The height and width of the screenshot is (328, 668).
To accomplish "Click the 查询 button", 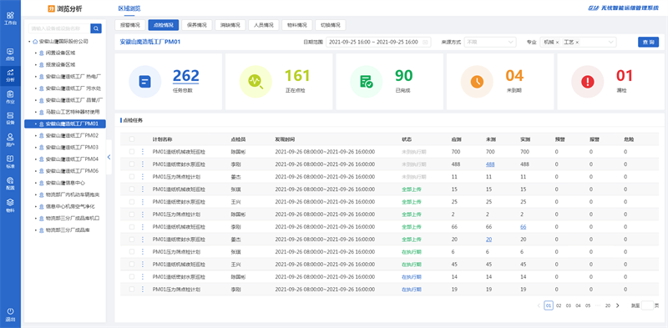I will [649, 43].
